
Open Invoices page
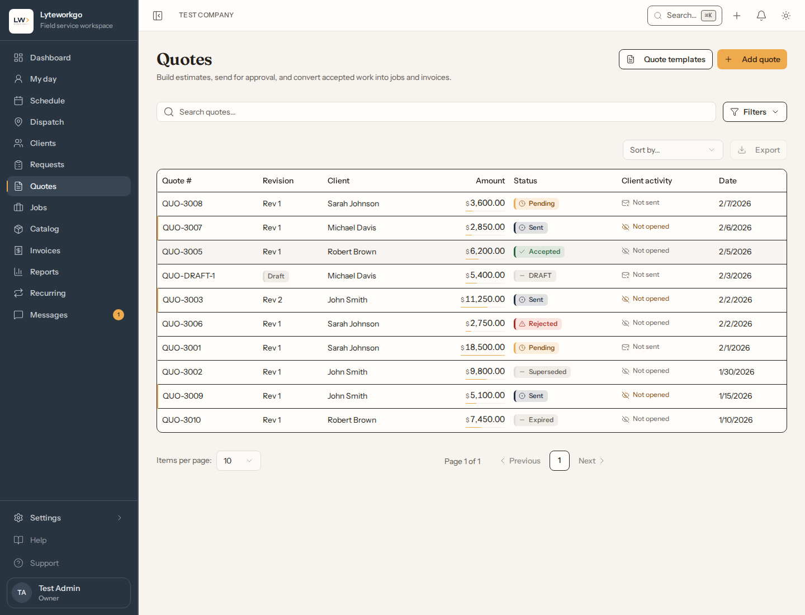(69, 250)
